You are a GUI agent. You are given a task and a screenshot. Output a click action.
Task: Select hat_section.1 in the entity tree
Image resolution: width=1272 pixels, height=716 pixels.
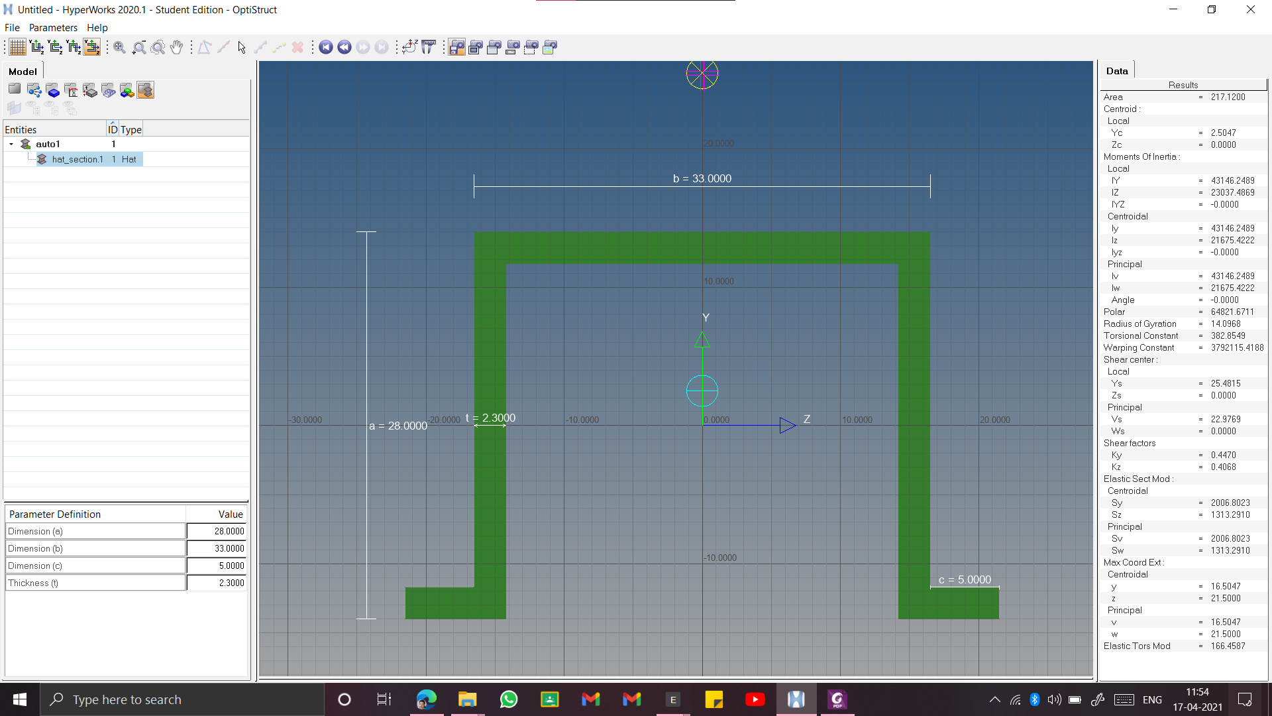point(78,159)
